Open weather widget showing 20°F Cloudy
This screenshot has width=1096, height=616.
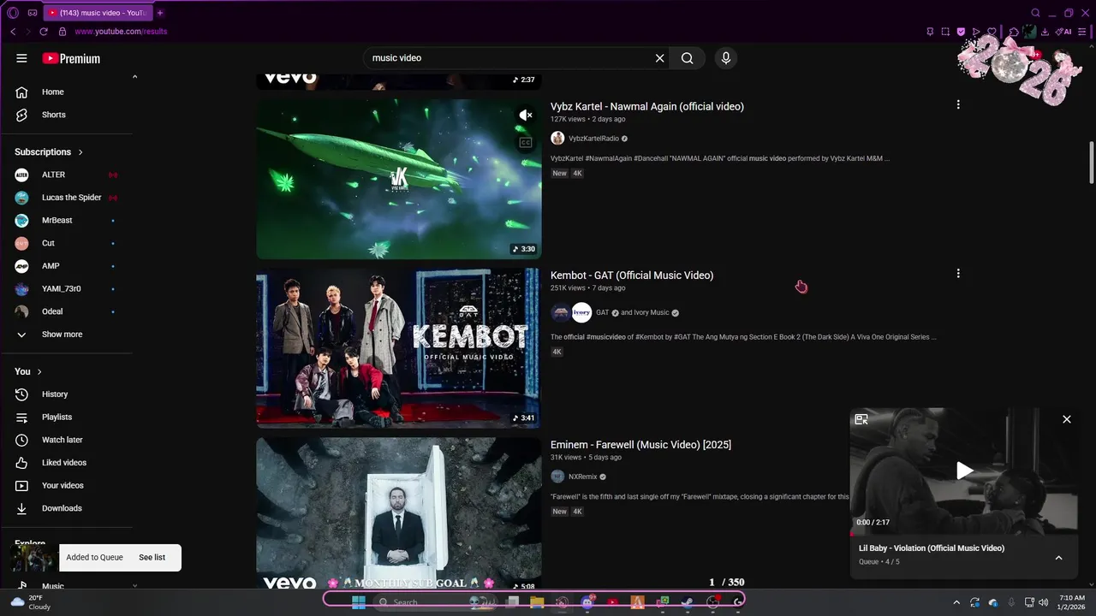point(30,602)
